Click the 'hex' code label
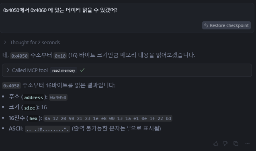Image resolution: width=256 pixels, height=151 pixels. 33,118
